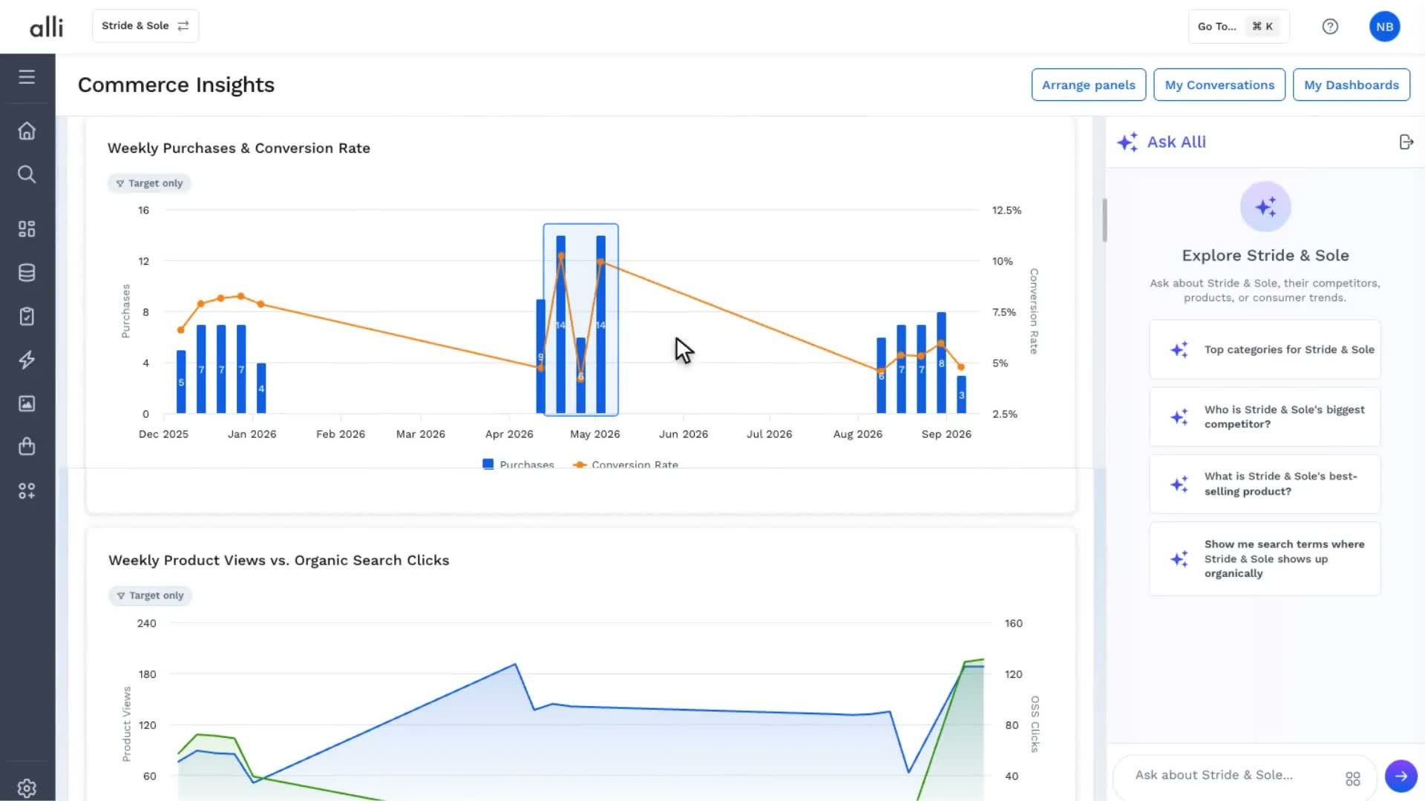Open the Go To command search
1425x801 pixels.
(1238, 27)
